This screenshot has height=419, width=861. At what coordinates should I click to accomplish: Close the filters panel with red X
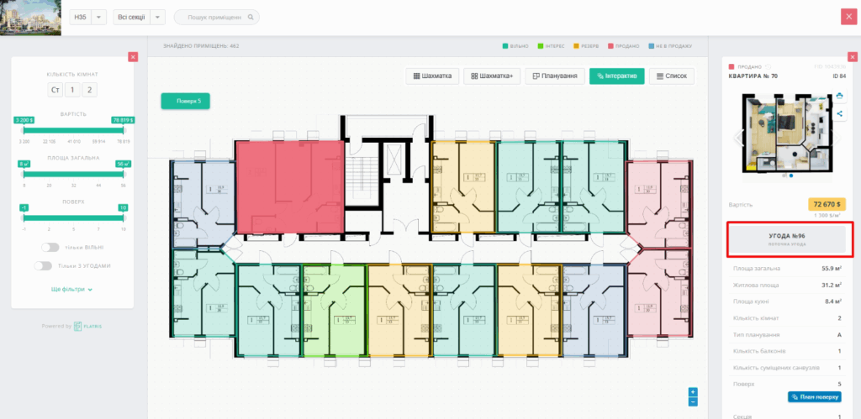[133, 57]
